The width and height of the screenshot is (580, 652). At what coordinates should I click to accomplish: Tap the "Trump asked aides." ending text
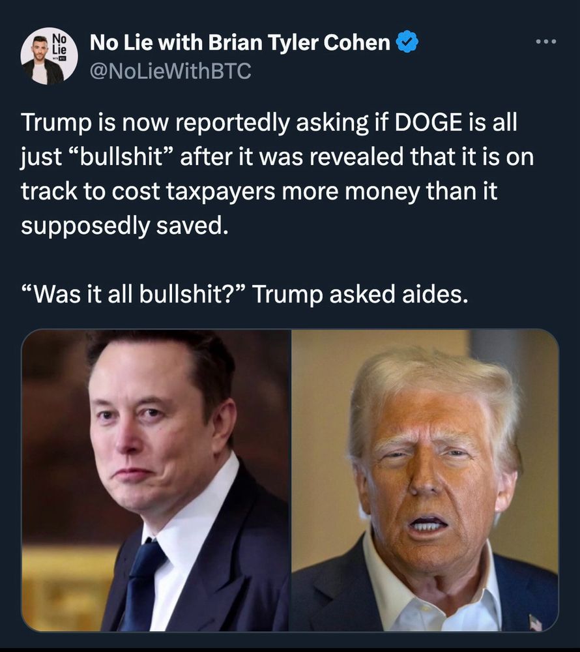(x=360, y=295)
